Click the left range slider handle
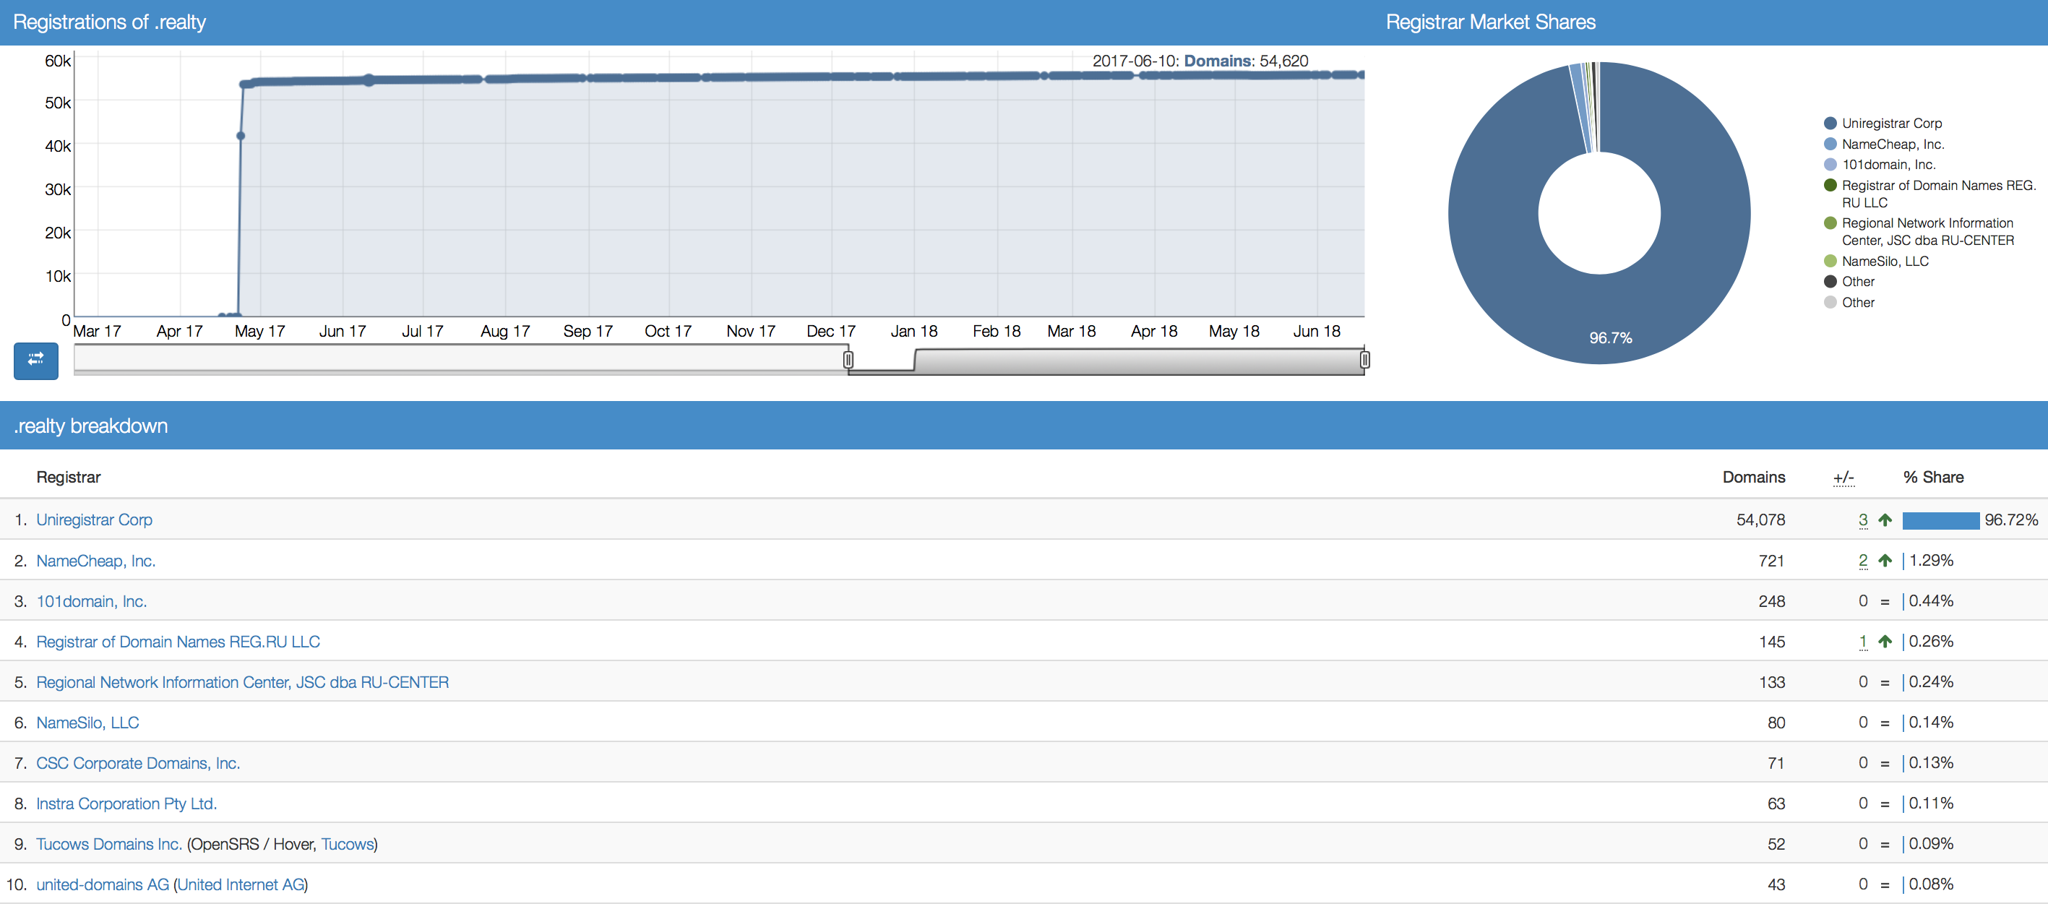This screenshot has height=909, width=2048. [x=848, y=359]
